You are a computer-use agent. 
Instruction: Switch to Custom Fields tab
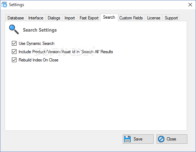click(131, 18)
